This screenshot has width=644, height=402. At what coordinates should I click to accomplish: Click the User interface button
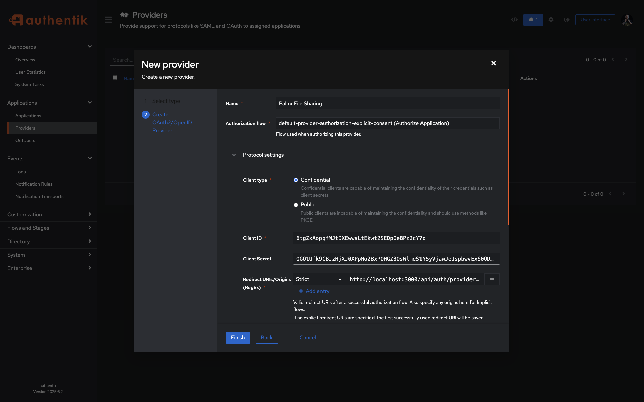595,20
